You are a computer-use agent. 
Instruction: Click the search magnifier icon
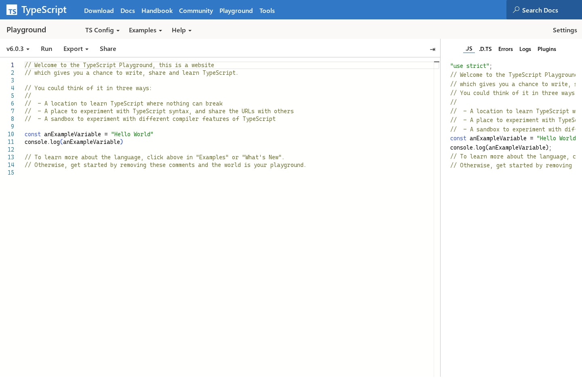[x=516, y=10]
